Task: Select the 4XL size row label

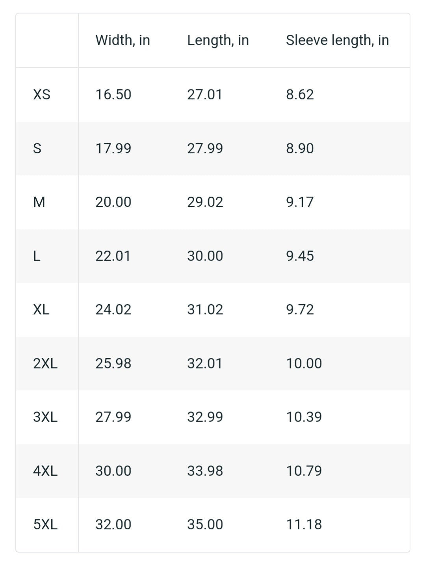Action: click(45, 471)
